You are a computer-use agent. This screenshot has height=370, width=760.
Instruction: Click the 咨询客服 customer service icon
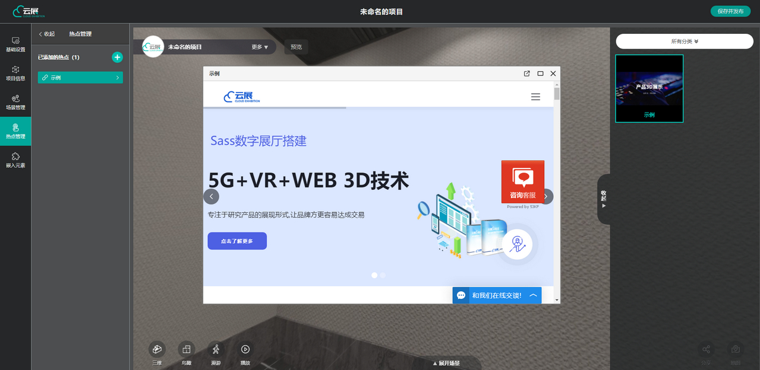522,181
